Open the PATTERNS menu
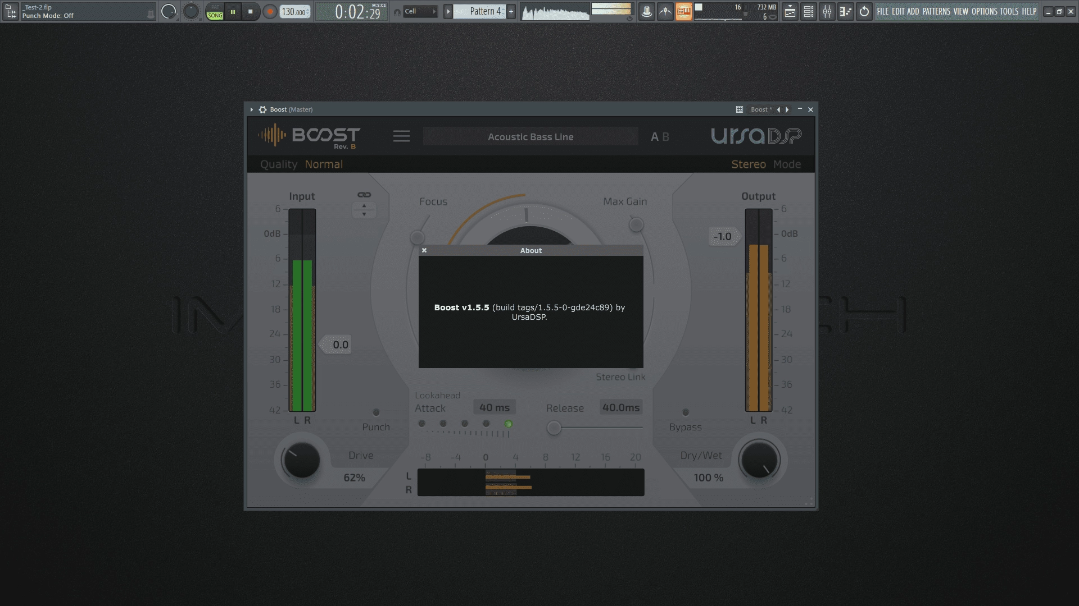Image resolution: width=1079 pixels, height=606 pixels. coord(936,11)
